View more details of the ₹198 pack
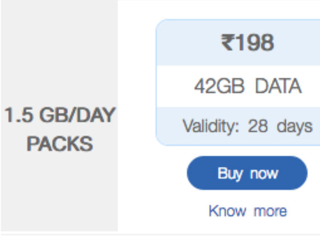Screen dimensions: 320x240 coord(247,211)
